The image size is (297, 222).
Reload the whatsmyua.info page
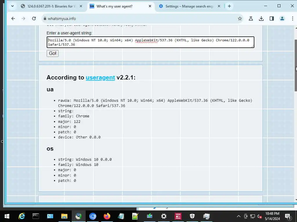tap(34, 18)
